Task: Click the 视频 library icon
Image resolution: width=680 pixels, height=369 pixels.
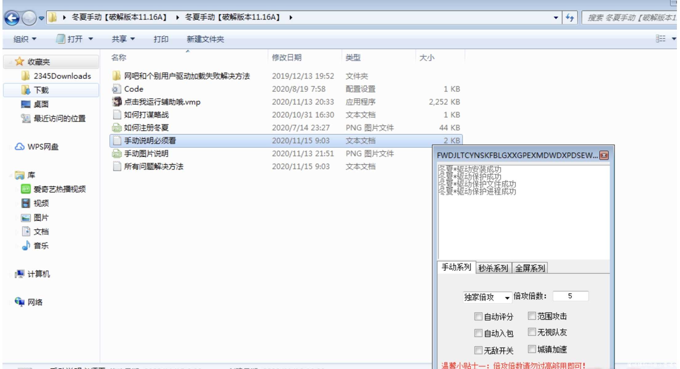Action: pos(26,203)
